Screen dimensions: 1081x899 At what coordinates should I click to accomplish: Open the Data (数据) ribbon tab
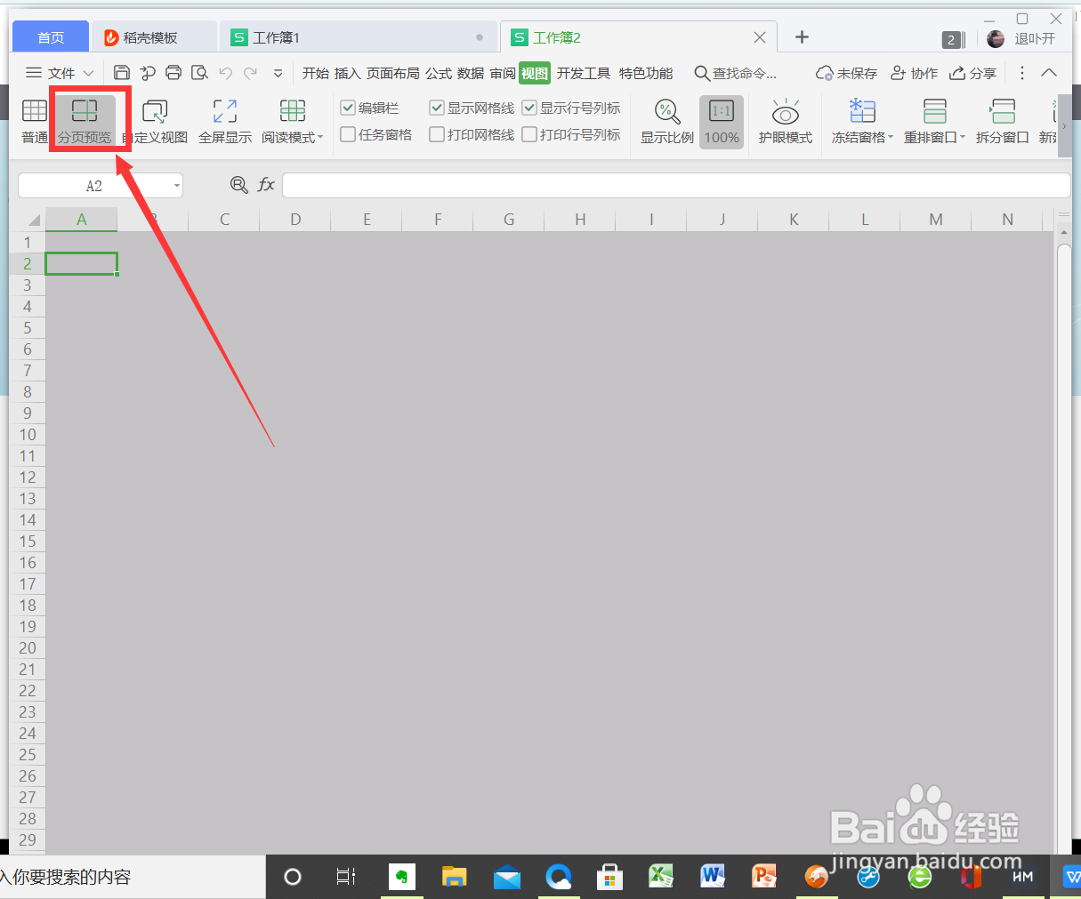(471, 73)
